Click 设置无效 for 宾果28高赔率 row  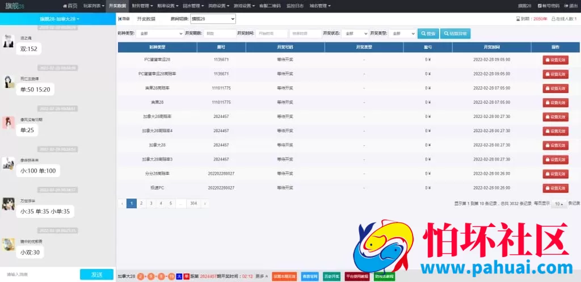(555, 88)
